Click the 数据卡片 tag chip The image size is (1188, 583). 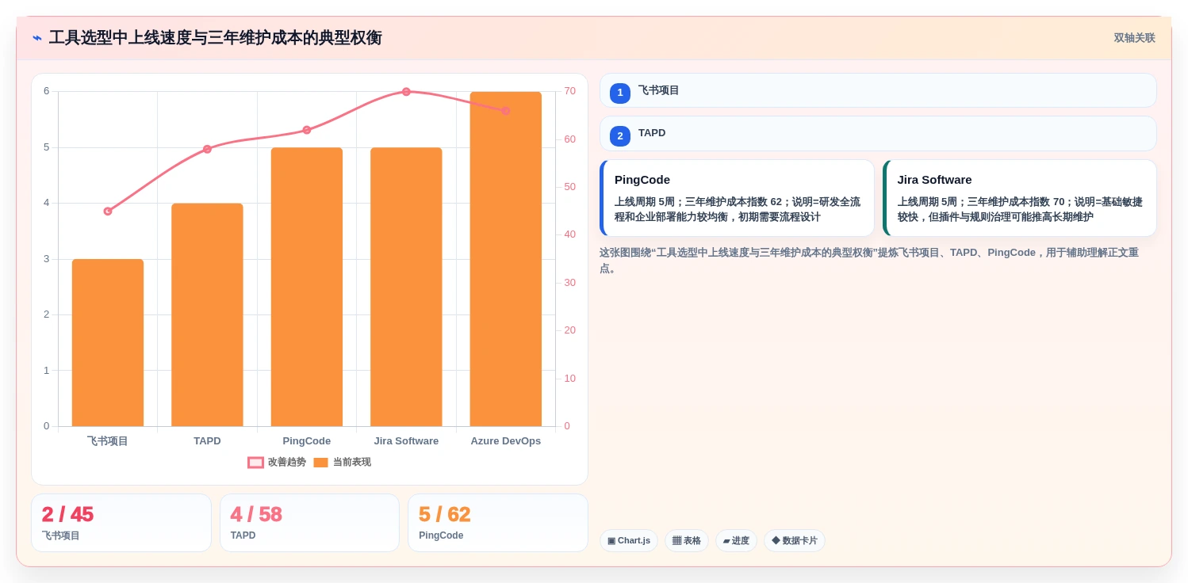point(795,541)
